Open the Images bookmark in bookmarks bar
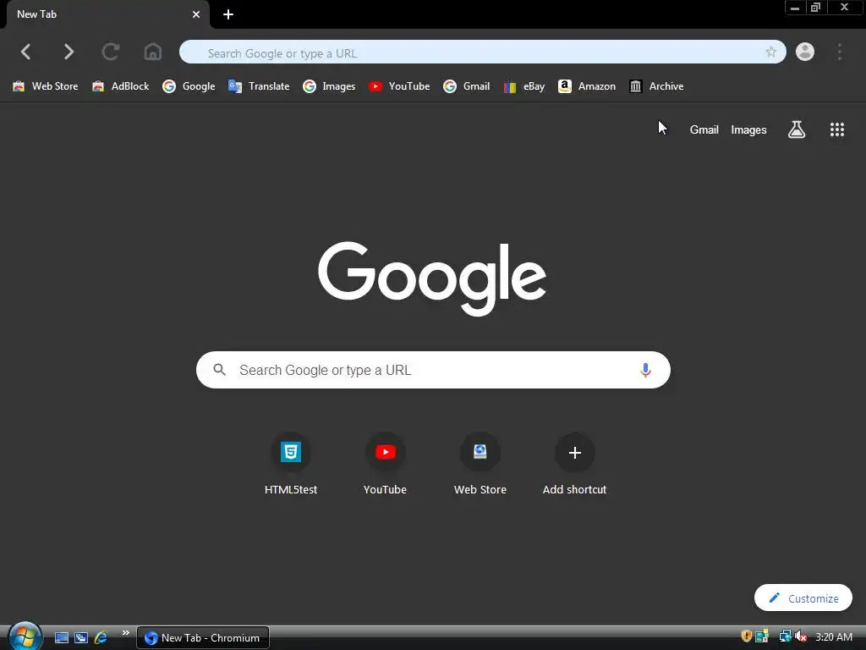The width and height of the screenshot is (866, 650). coord(329,86)
